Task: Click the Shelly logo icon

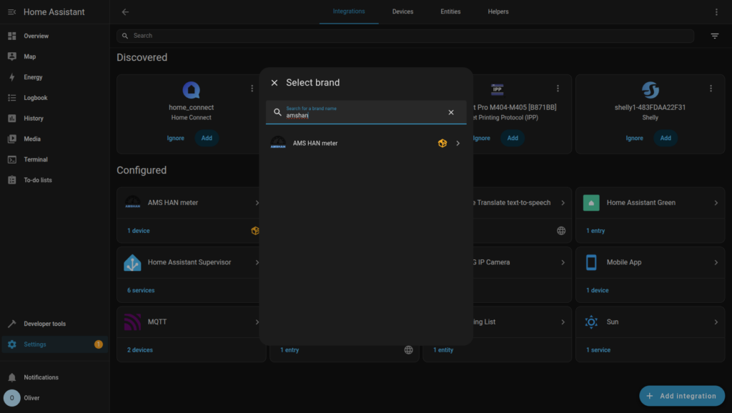Action: [x=650, y=90]
